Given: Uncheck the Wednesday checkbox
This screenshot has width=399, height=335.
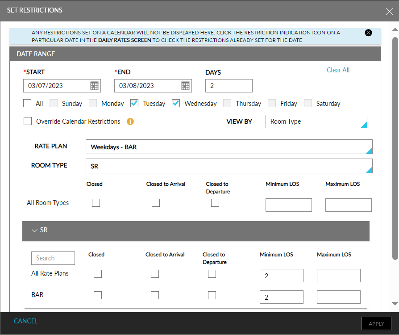Looking at the screenshot, I should [176, 104].
